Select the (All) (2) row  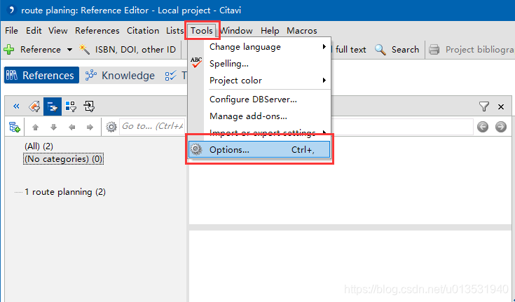pos(39,146)
